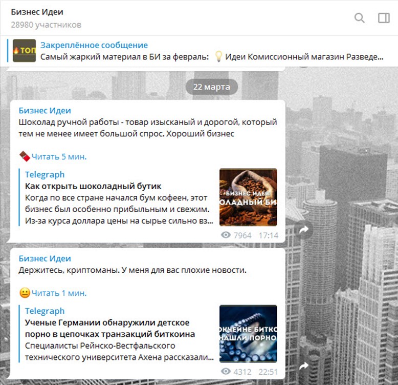The image size is (398, 385).
Task: Click the channel title 'Бизнес Идеи' in header
Action: pos(37,12)
